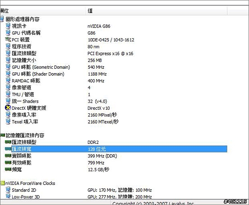
Task: Click the Standard 2D row icon
Action: tap(8, 190)
